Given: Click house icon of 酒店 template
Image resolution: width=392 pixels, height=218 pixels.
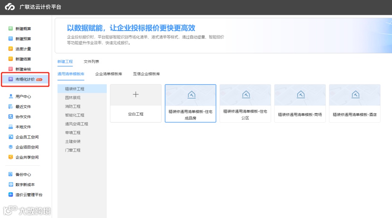Looking at the screenshot, I should tap(355, 94).
